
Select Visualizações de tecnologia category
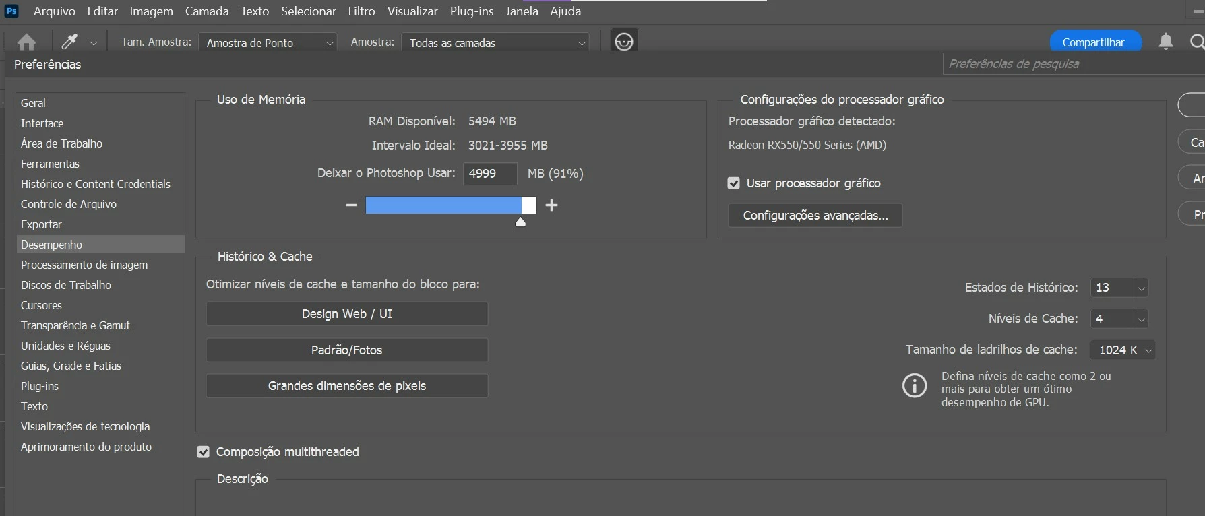(100, 426)
